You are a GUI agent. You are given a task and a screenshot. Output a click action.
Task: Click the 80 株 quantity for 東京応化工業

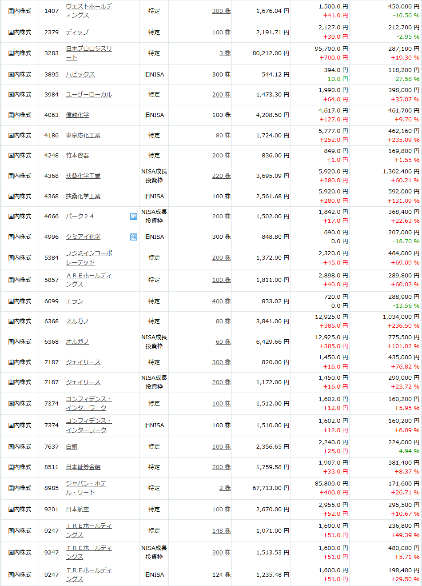tap(223, 135)
